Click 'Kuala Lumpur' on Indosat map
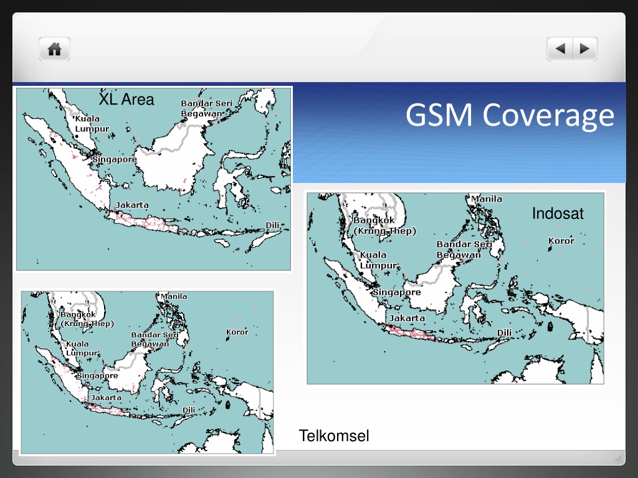Screen dimensions: 638x478 tap(378, 260)
